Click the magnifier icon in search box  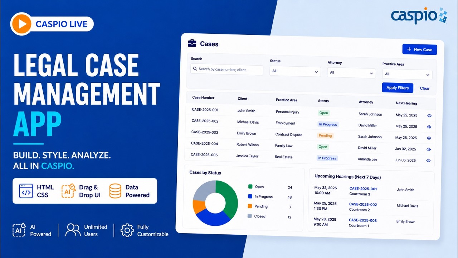pos(195,68)
